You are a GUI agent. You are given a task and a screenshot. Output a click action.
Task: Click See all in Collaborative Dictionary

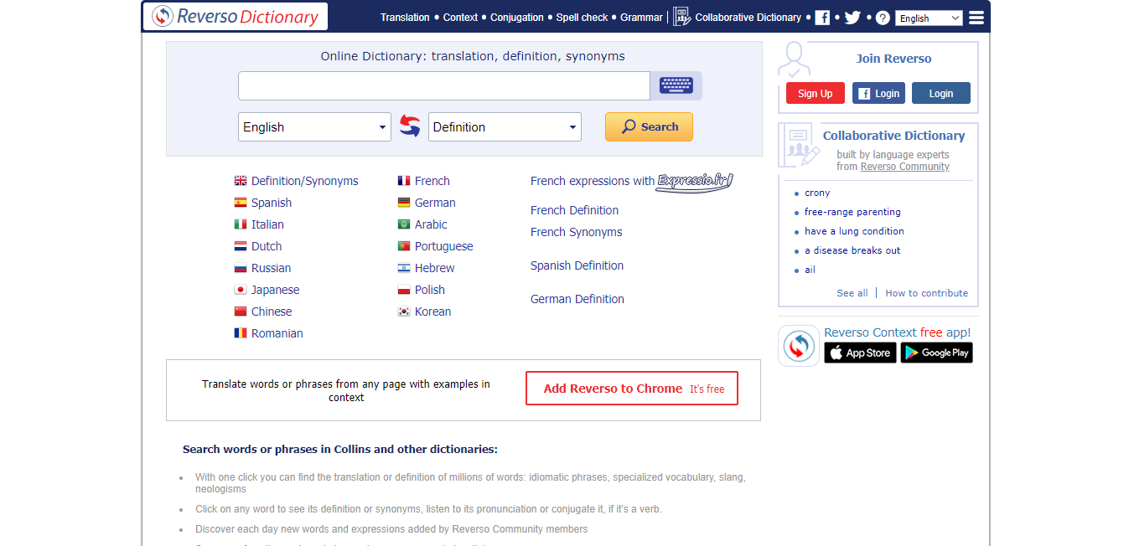[x=852, y=293]
